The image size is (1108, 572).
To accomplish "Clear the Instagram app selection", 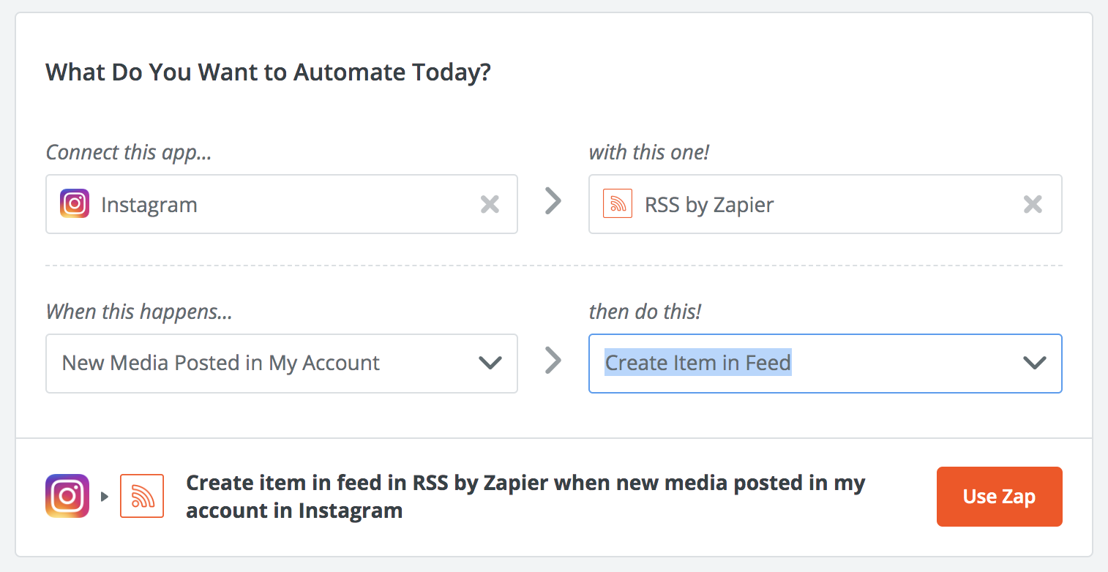I will point(490,204).
